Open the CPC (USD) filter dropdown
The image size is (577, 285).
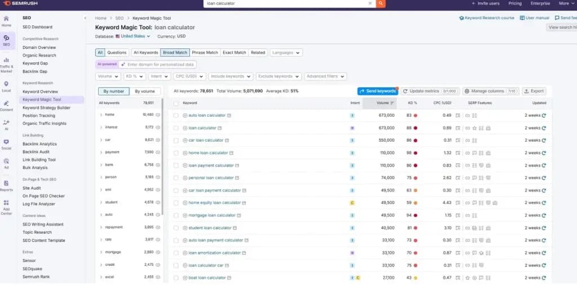[189, 76]
